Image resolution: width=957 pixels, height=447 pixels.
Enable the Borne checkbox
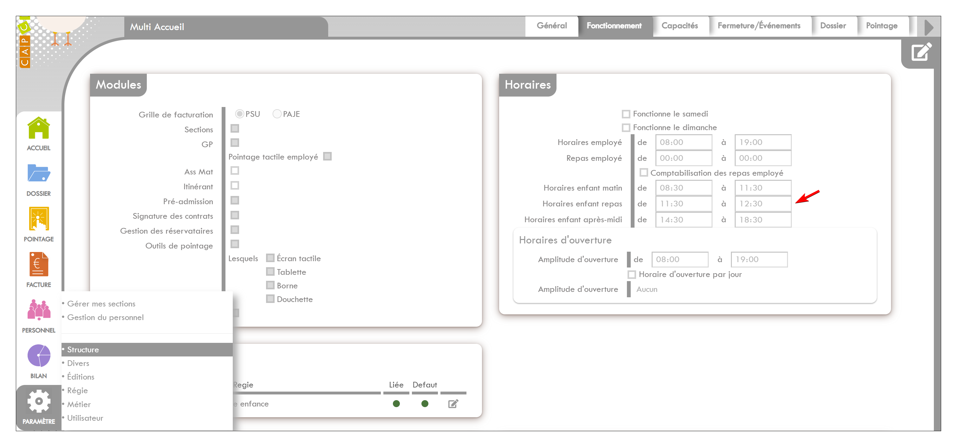pos(270,285)
